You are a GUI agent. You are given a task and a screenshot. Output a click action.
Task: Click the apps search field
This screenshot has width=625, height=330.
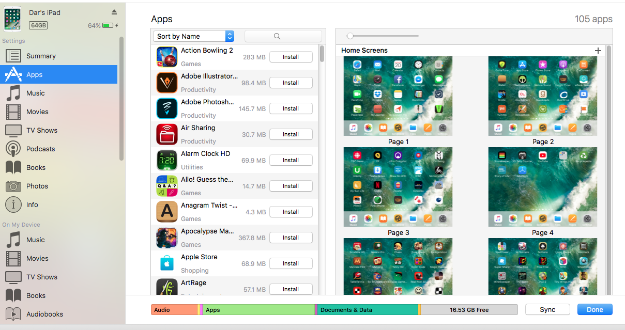click(283, 36)
